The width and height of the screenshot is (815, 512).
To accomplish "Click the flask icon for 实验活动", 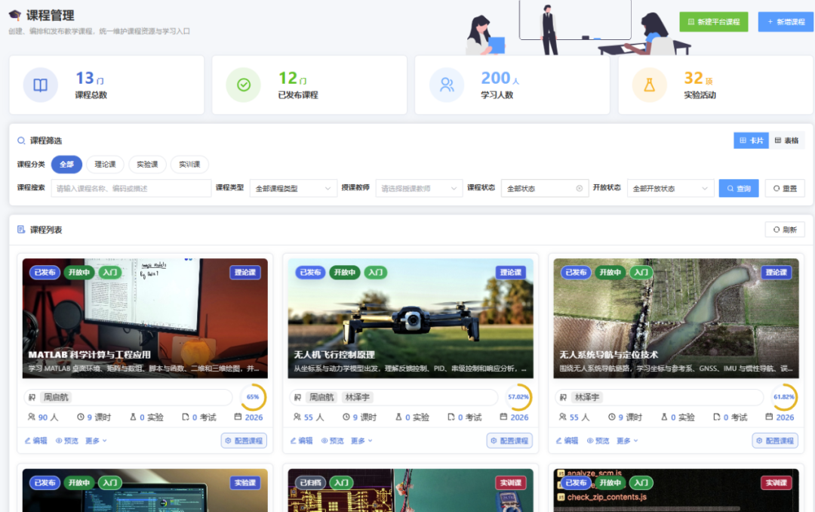I will pyautogui.click(x=649, y=85).
